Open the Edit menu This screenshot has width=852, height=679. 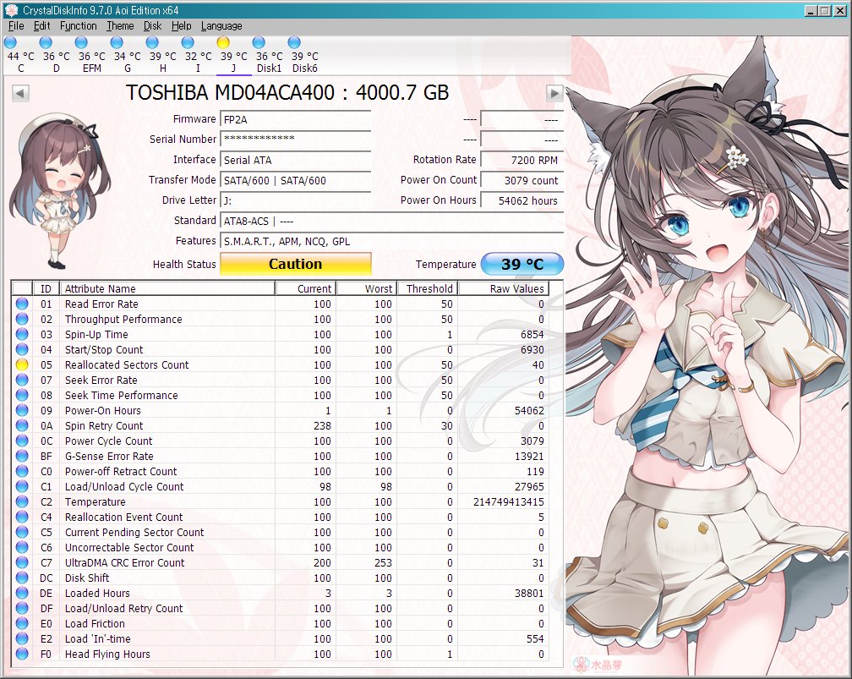42,26
